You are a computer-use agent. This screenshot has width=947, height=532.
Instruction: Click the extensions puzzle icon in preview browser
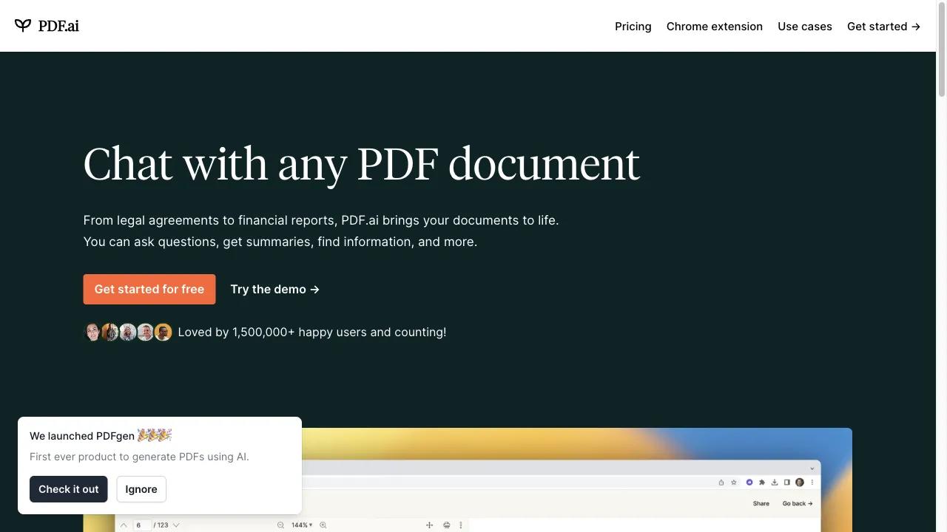coord(762,482)
